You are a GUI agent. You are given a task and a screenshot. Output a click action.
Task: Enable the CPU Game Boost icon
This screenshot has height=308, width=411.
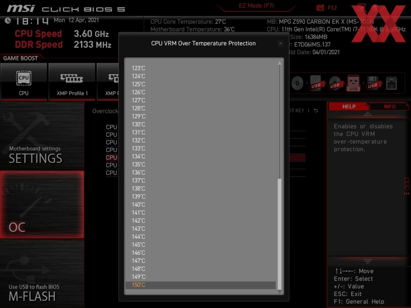[x=24, y=82]
